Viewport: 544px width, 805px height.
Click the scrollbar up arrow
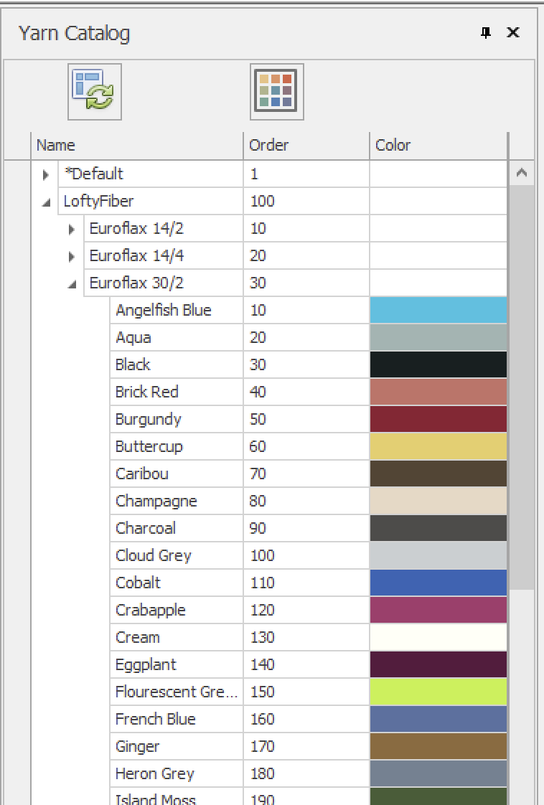522,174
